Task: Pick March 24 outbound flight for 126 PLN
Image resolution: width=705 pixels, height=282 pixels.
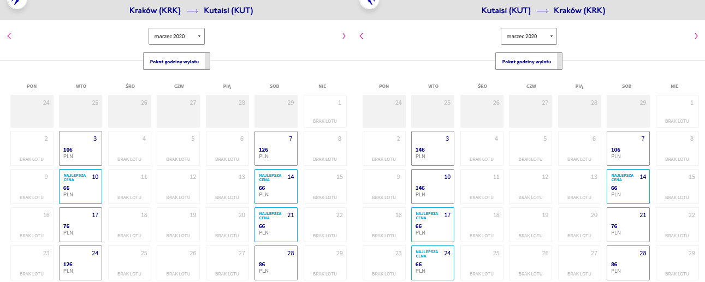Action: 80,263
